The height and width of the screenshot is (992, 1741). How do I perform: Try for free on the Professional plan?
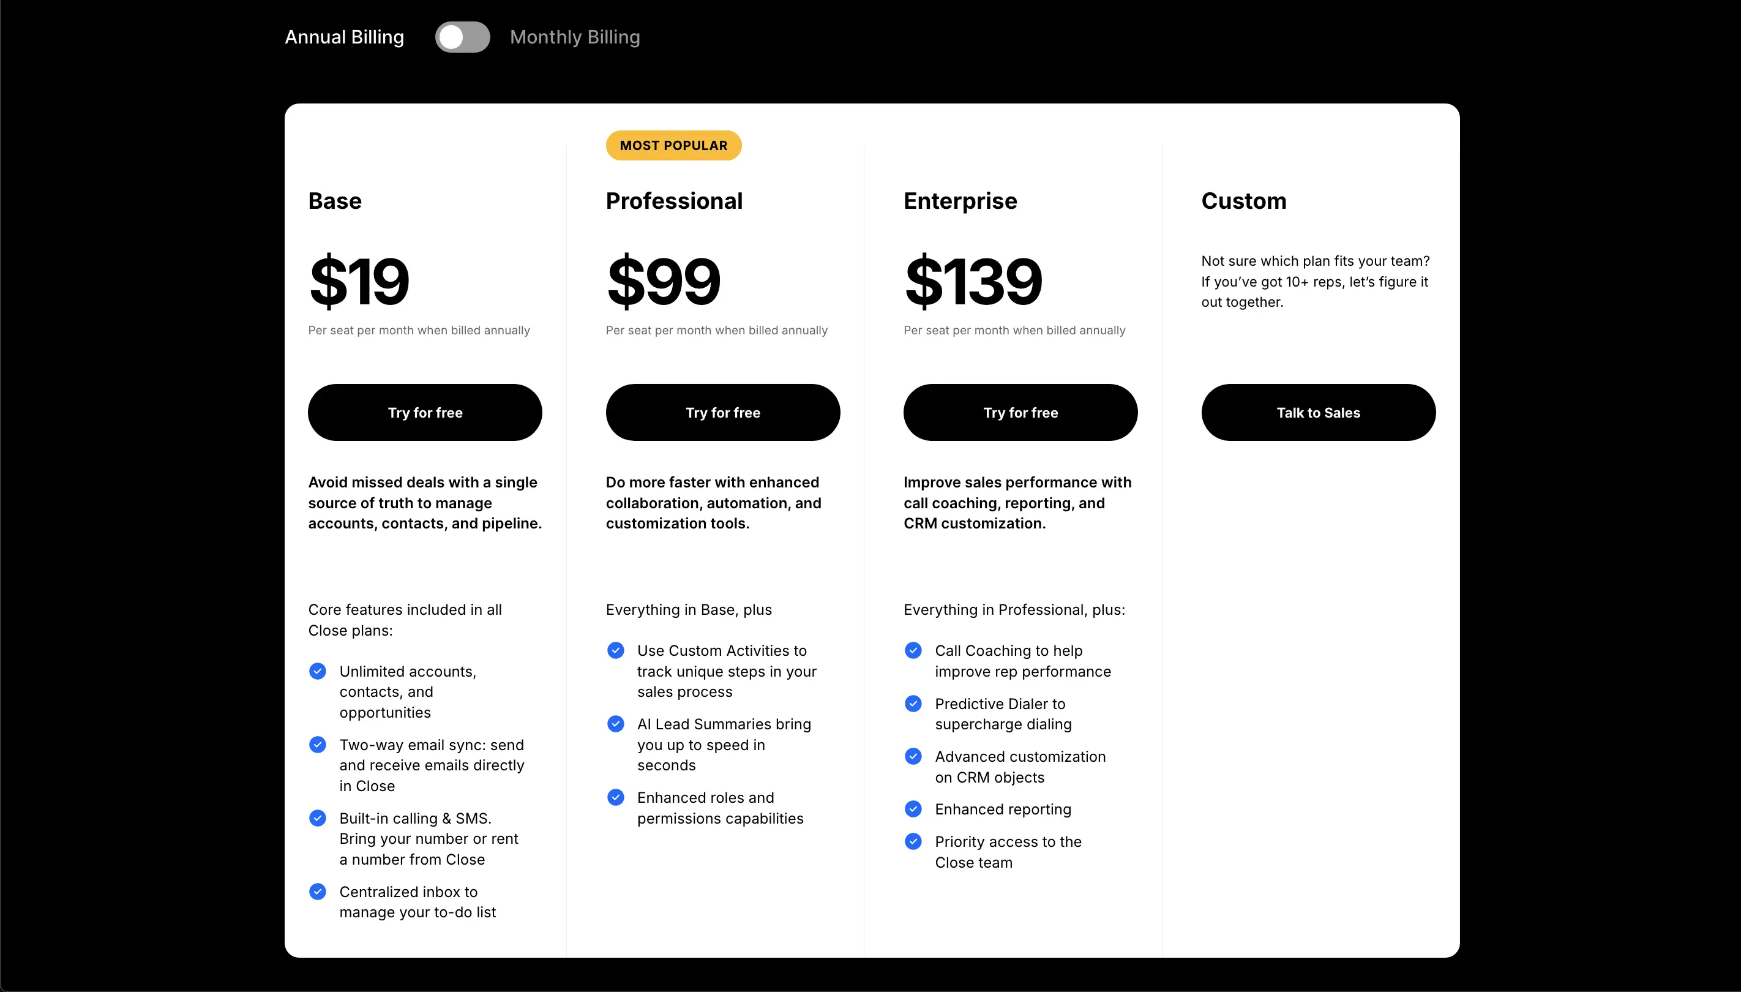pyautogui.click(x=723, y=412)
